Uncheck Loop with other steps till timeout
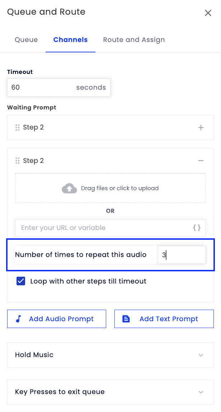221x412 pixels. (x=21, y=281)
